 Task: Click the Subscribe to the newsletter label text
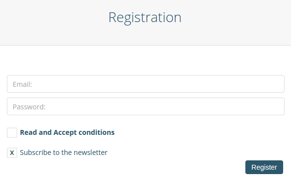pos(64,153)
